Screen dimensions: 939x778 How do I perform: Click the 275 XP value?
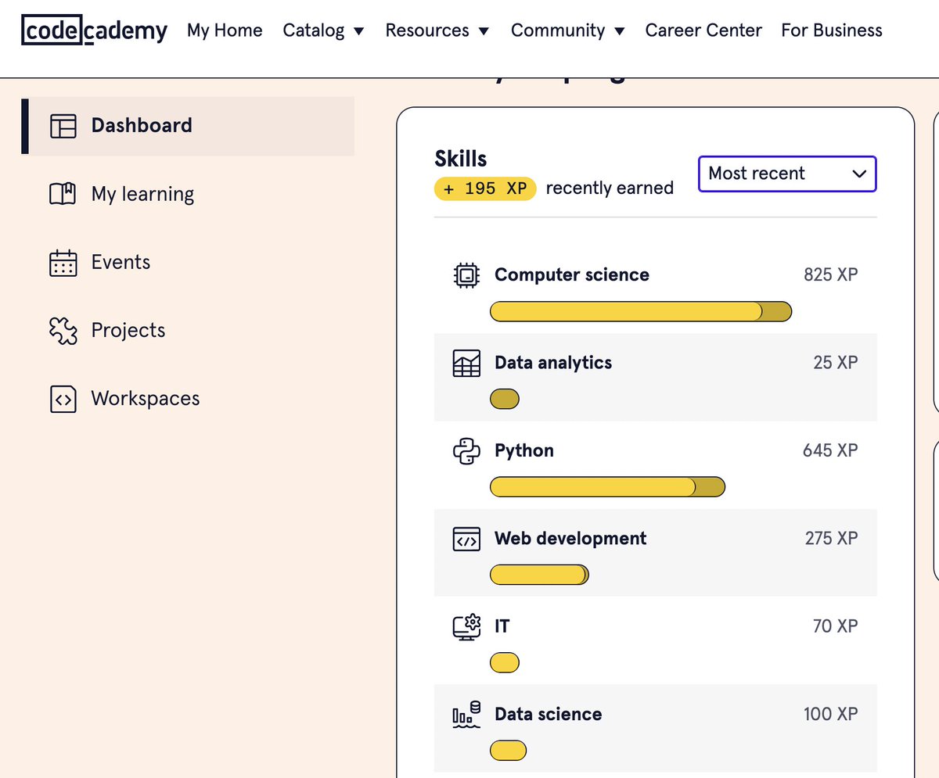click(x=832, y=539)
